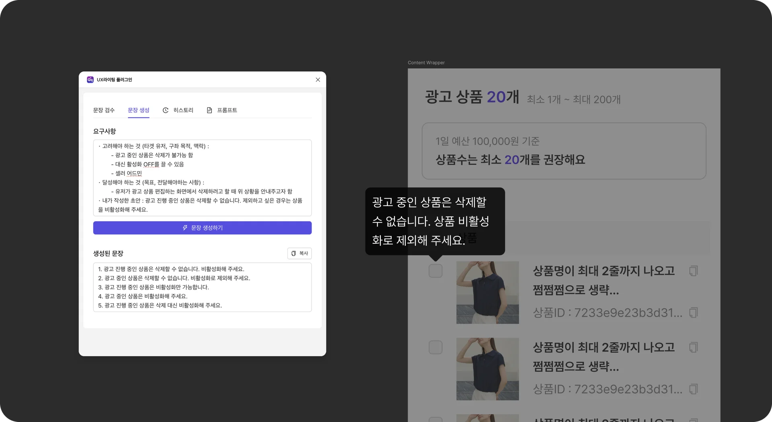The image size is (772, 422).
Task: Click the second product's name text
Action: click(x=604, y=357)
